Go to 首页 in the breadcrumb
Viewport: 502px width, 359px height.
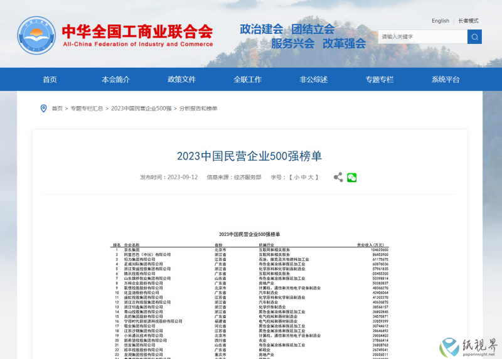tap(57, 109)
